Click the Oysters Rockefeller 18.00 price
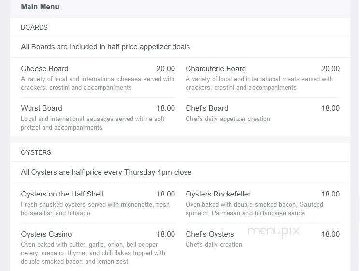 [x=331, y=194]
